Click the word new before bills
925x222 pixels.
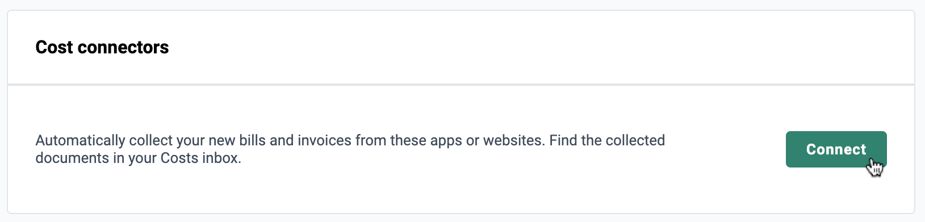[x=222, y=140]
